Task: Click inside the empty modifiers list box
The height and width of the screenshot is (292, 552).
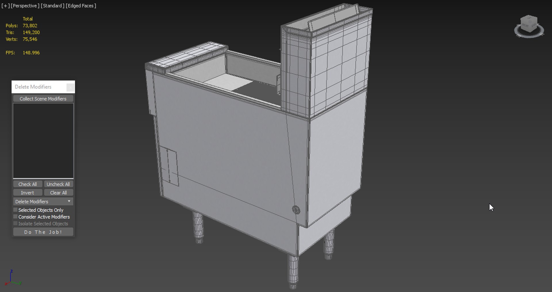Action: [43, 141]
